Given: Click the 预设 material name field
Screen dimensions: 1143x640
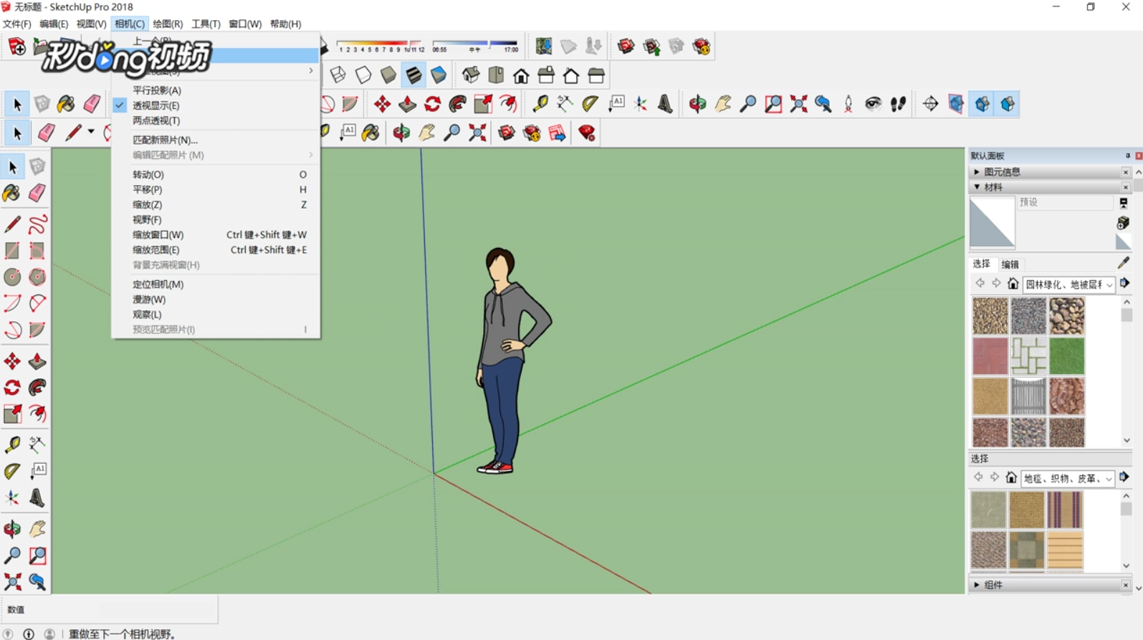Looking at the screenshot, I should pos(1065,203).
